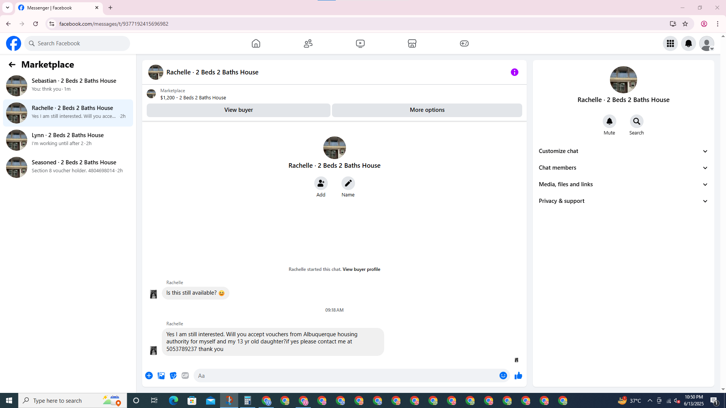Bookmark this page with star icon

point(685,24)
